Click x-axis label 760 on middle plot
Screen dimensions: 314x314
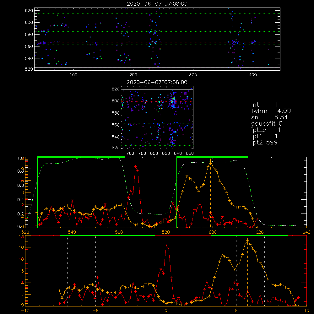[x=130, y=154]
